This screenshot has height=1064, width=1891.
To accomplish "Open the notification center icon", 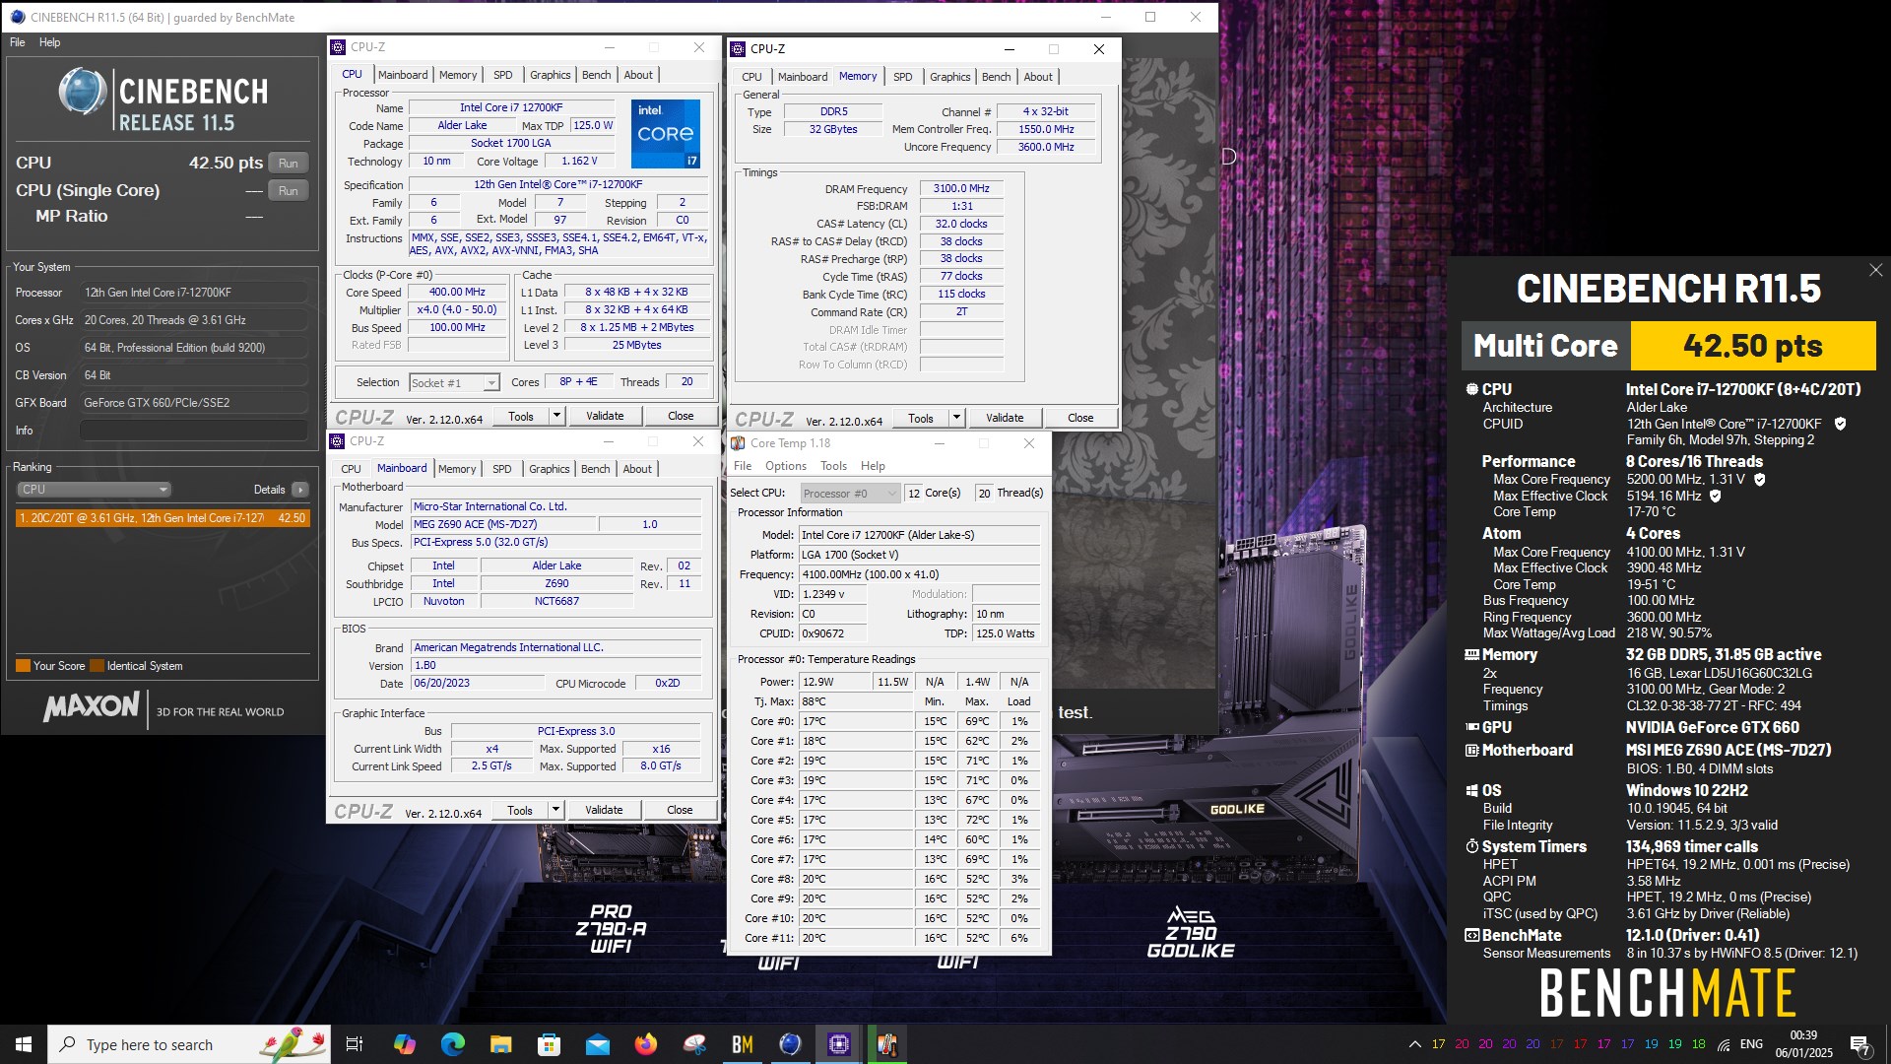I will pyautogui.click(x=1860, y=1045).
